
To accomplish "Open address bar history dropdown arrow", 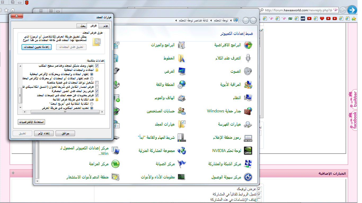I will pyautogui.click(x=240, y=20).
